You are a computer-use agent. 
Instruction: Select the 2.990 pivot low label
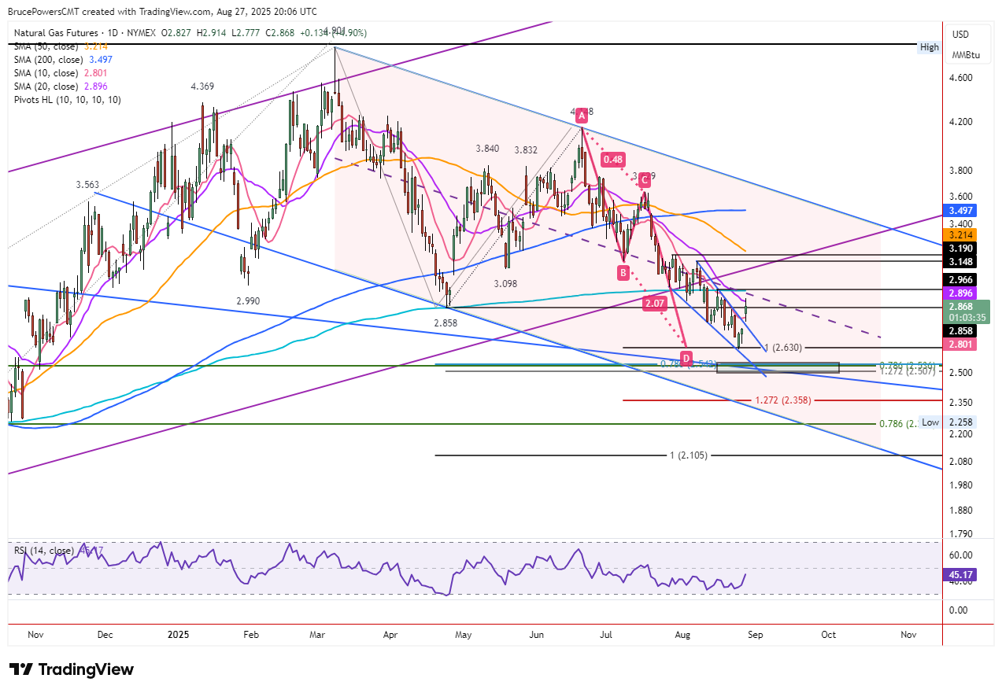click(247, 301)
